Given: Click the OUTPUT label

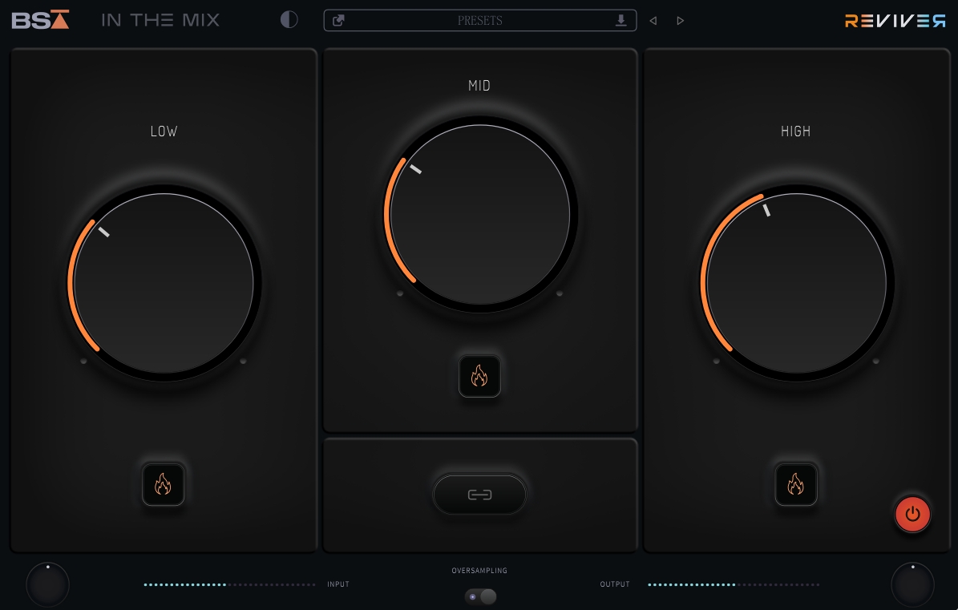Looking at the screenshot, I should [615, 584].
